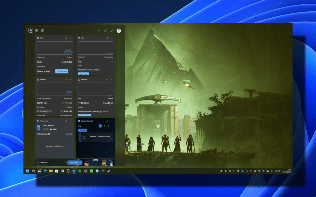Image resolution: width=316 pixels, height=197 pixels.
Task: Click the CPU speed value 3.20 GHz
Action: click(67, 62)
